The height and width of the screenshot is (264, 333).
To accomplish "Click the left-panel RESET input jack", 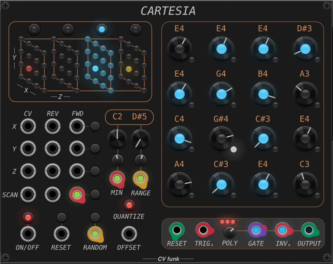I will tap(61, 234).
